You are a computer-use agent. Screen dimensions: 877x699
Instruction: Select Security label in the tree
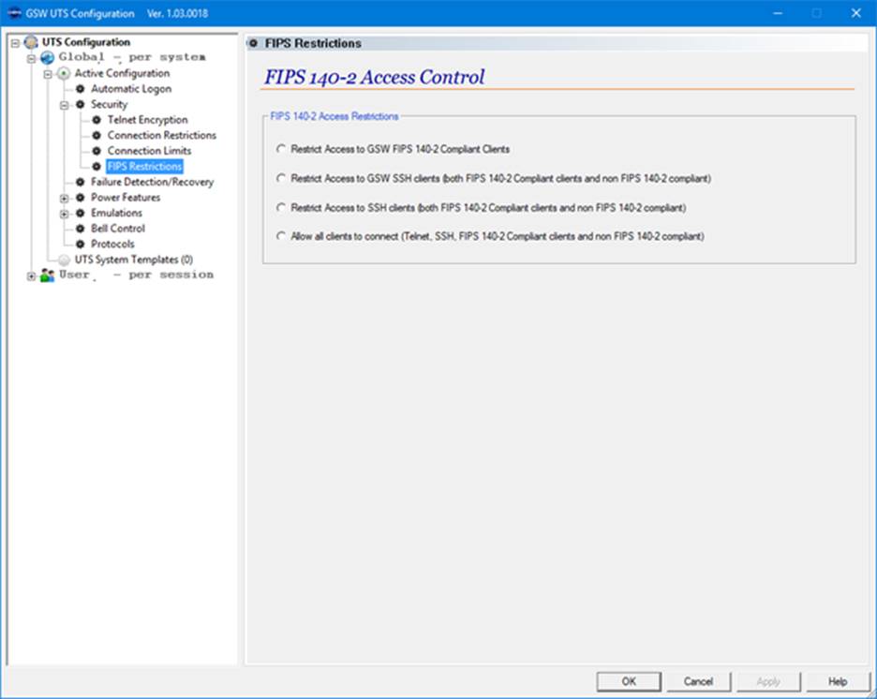coord(109,104)
